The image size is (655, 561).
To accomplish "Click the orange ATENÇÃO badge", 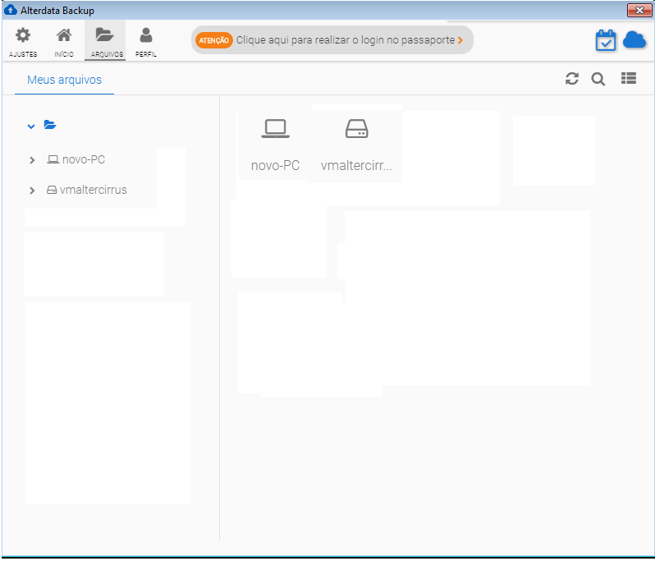I will (214, 40).
